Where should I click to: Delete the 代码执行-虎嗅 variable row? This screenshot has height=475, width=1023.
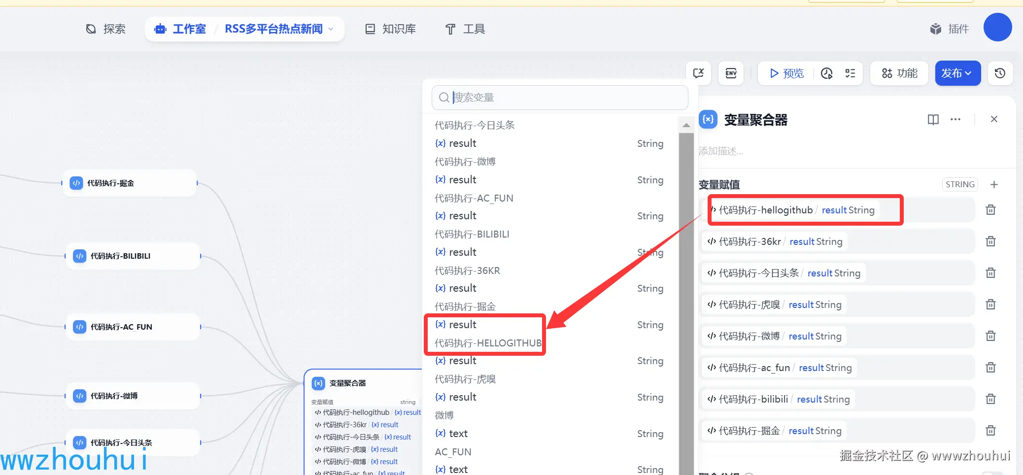coord(990,305)
